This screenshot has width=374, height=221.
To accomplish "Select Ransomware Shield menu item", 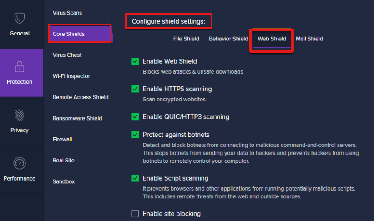I will pos(77,118).
